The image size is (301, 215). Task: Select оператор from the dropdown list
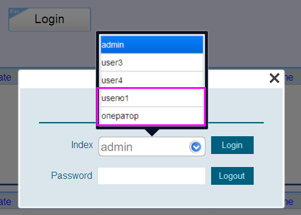pyautogui.click(x=152, y=115)
